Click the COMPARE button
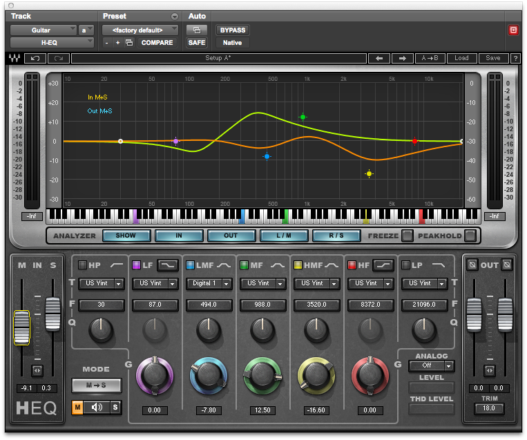 [x=157, y=43]
